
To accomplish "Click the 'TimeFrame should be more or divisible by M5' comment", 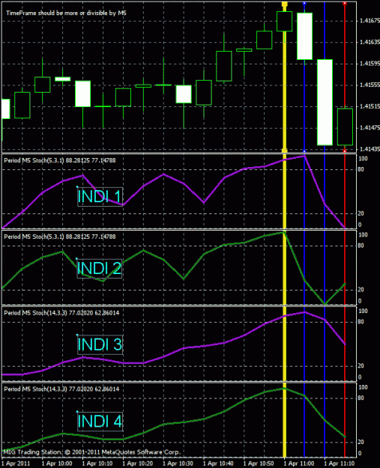I will point(66,13).
